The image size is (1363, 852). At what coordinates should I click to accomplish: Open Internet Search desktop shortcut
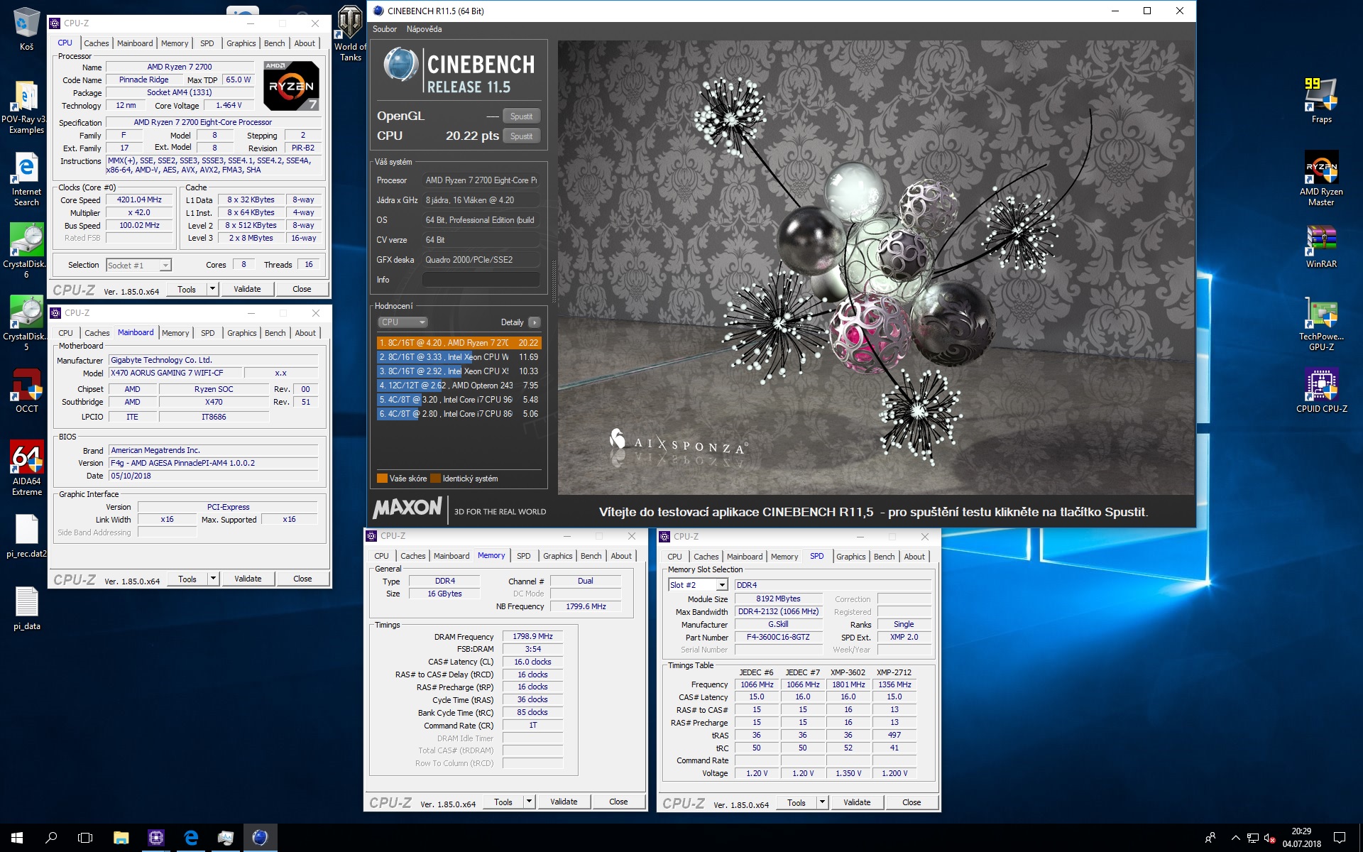26,179
